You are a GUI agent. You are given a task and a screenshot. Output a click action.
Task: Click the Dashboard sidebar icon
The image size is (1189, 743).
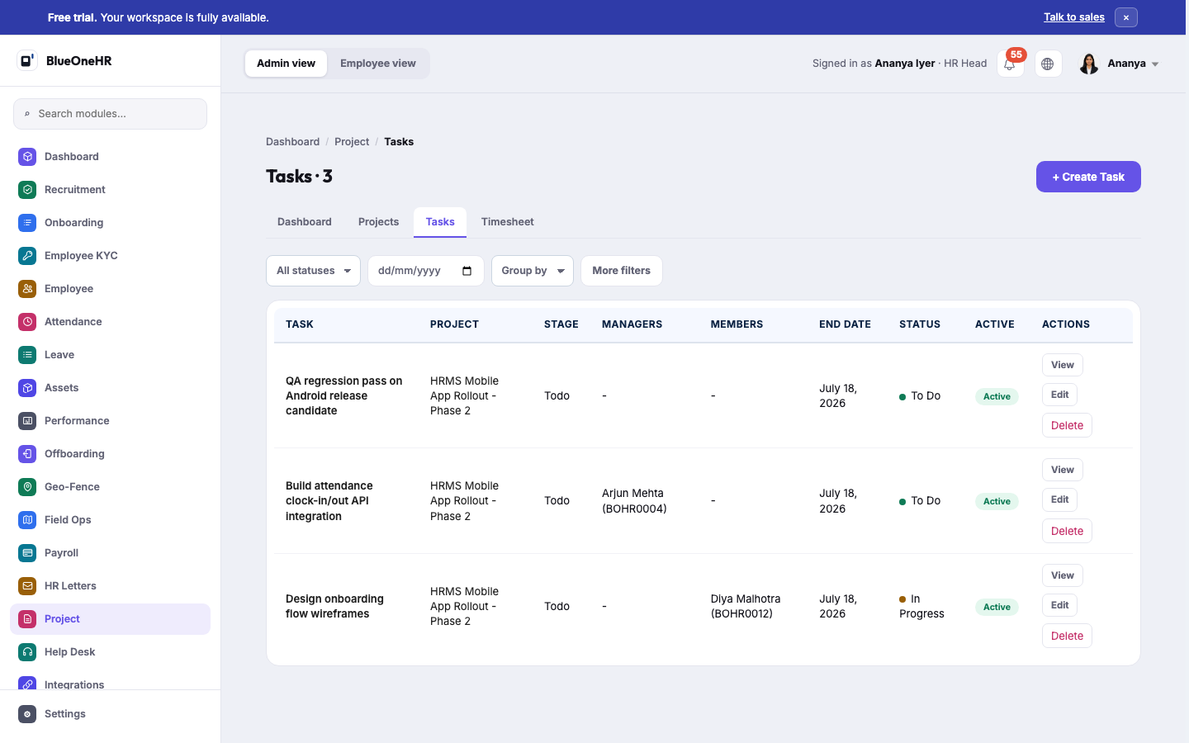click(x=27, y=157)
